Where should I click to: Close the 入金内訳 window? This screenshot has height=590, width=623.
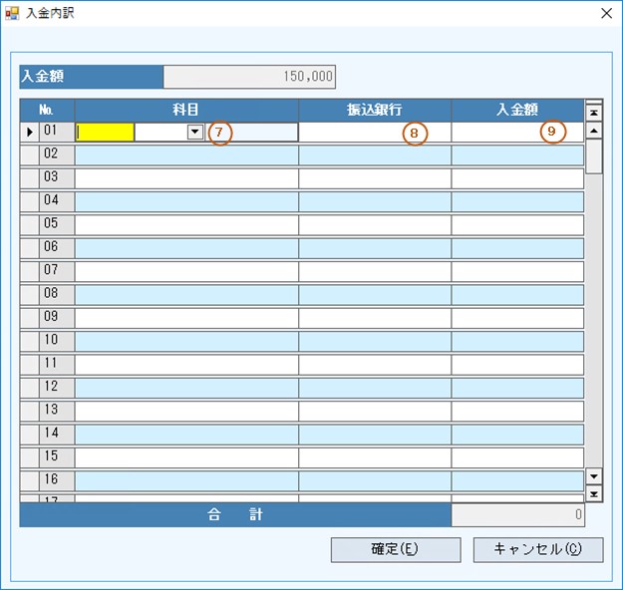[605, 14]
